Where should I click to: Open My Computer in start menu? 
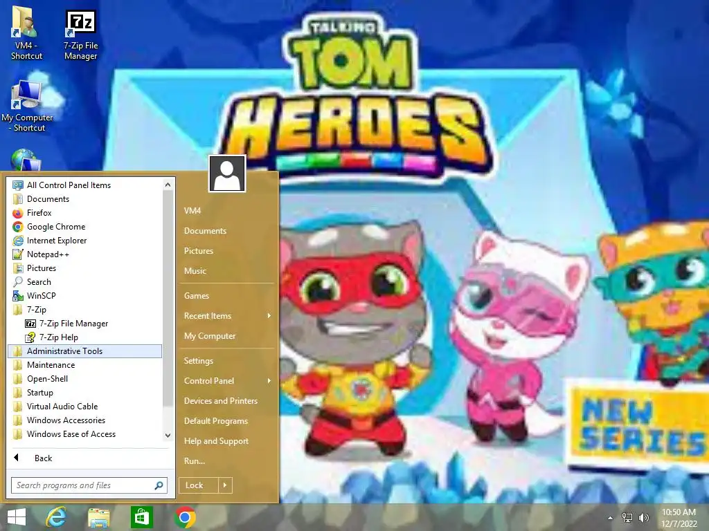[x=227, y=336]
